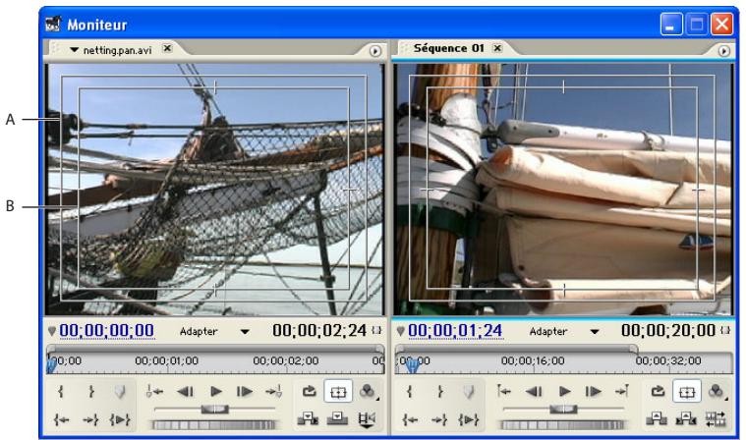Set In point in Séquence 01 monitor

pos(409,392)
